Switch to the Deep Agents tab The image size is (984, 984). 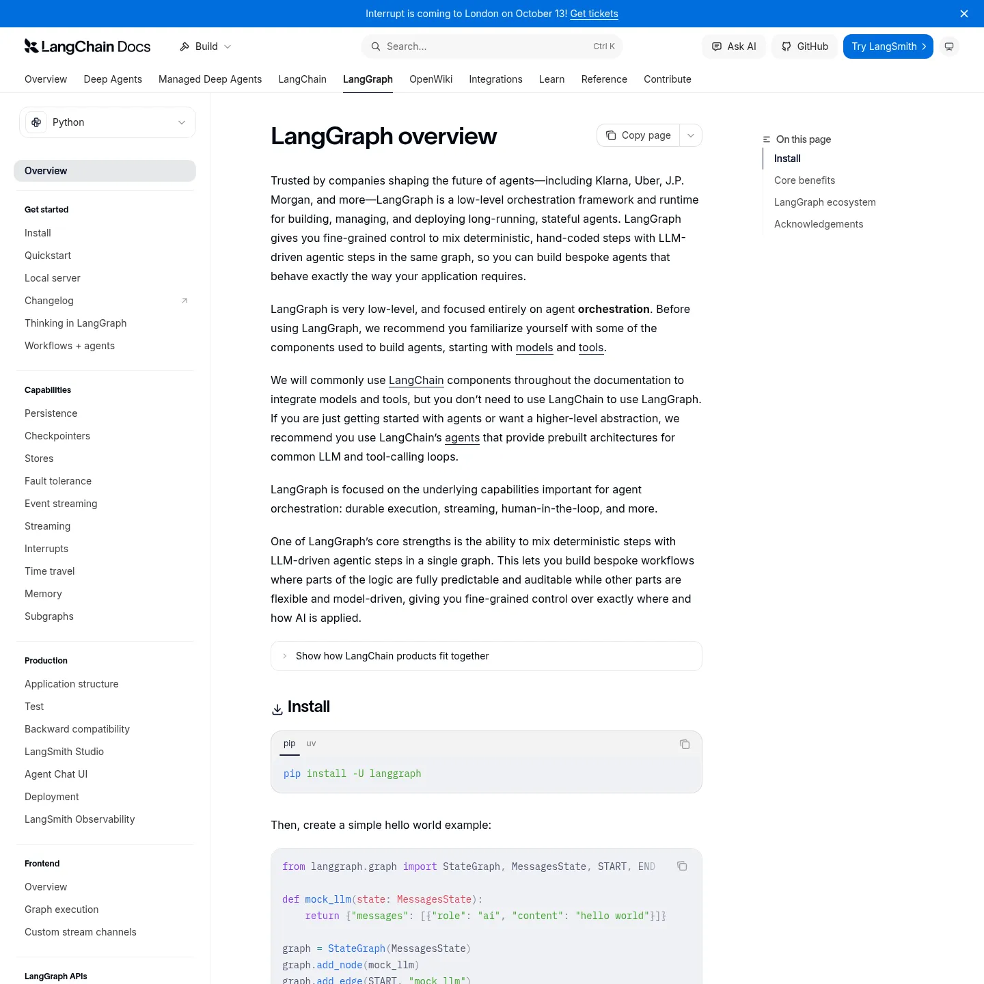(113, 79)
